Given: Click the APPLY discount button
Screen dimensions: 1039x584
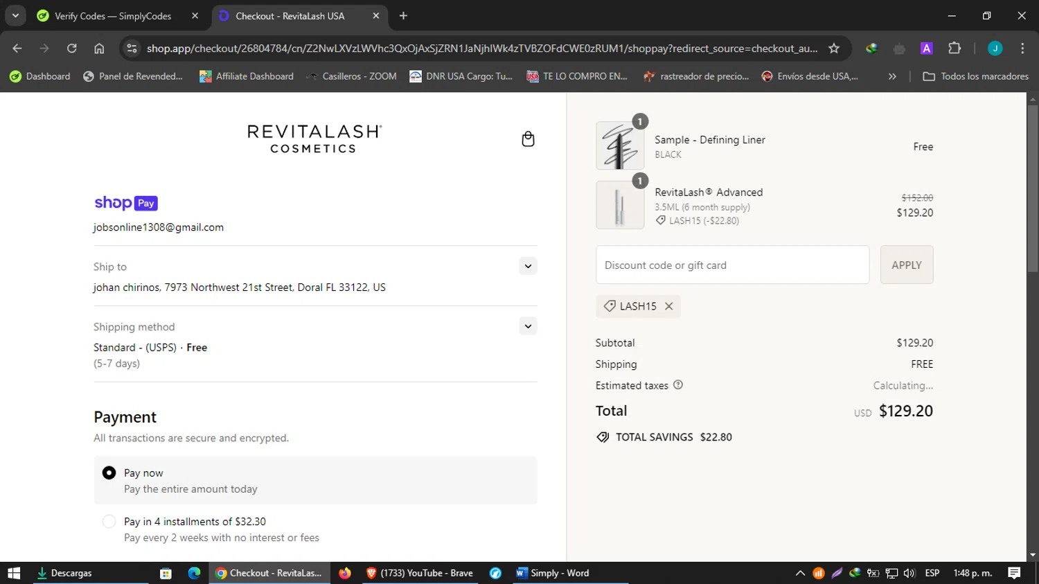Looking at the screenshot, I should 907,265.
